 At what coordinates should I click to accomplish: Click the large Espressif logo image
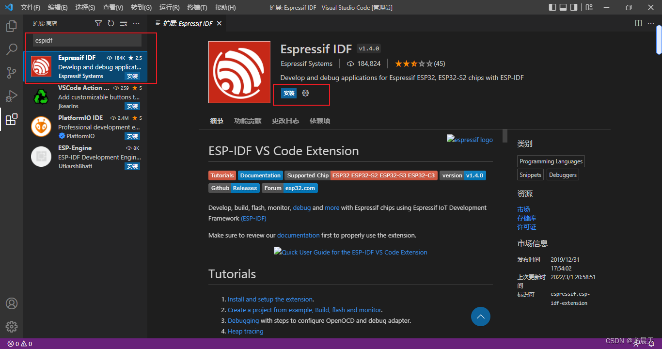click(x=239, y=72)
